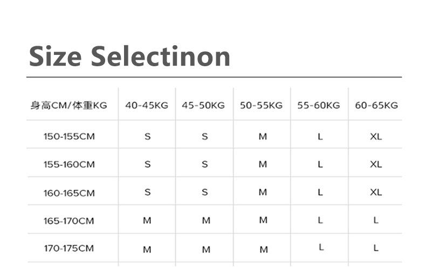Viewport: 426px width, 274px height.
Task: Click the 40-45KG column header
Action: (x=147, y=106)
